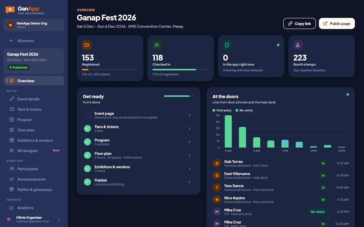Click the Booth stamps stamp icon

[298, 45]
